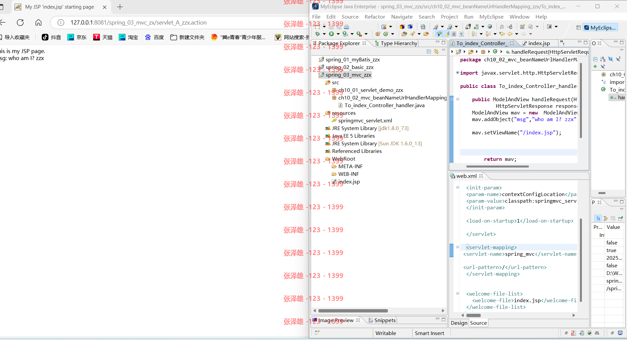Image resolution: width=627 pixels, height=340 pixels.
Task: Toggle Mark Occurrences highlighter in toolbar
Action: [x=446, y=34]
